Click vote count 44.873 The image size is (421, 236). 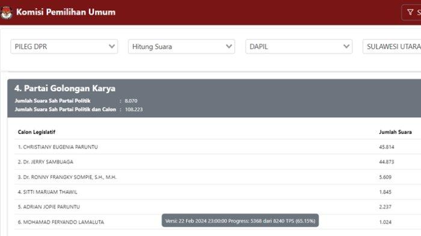(387, 162)
